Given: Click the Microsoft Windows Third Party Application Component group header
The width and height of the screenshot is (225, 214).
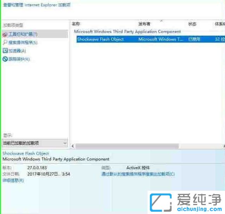Looking at the screenshot, I should (x=127, y=32).
